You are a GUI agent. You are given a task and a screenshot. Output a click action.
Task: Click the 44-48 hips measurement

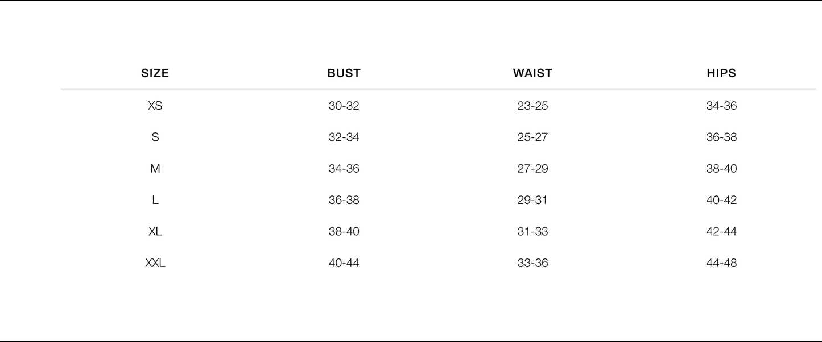point(721,263)
